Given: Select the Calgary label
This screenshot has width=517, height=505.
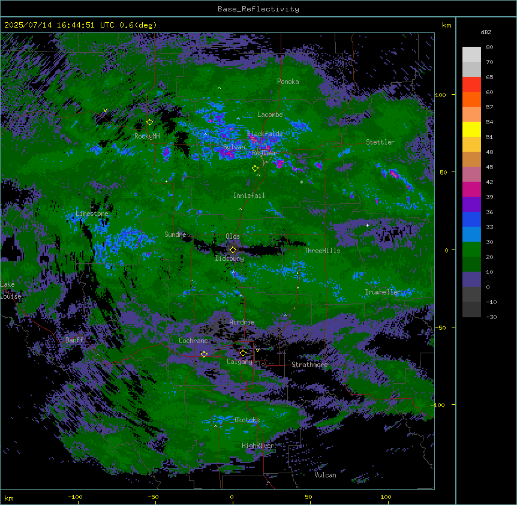Looking at the screenshot, I should coord(239,362).
